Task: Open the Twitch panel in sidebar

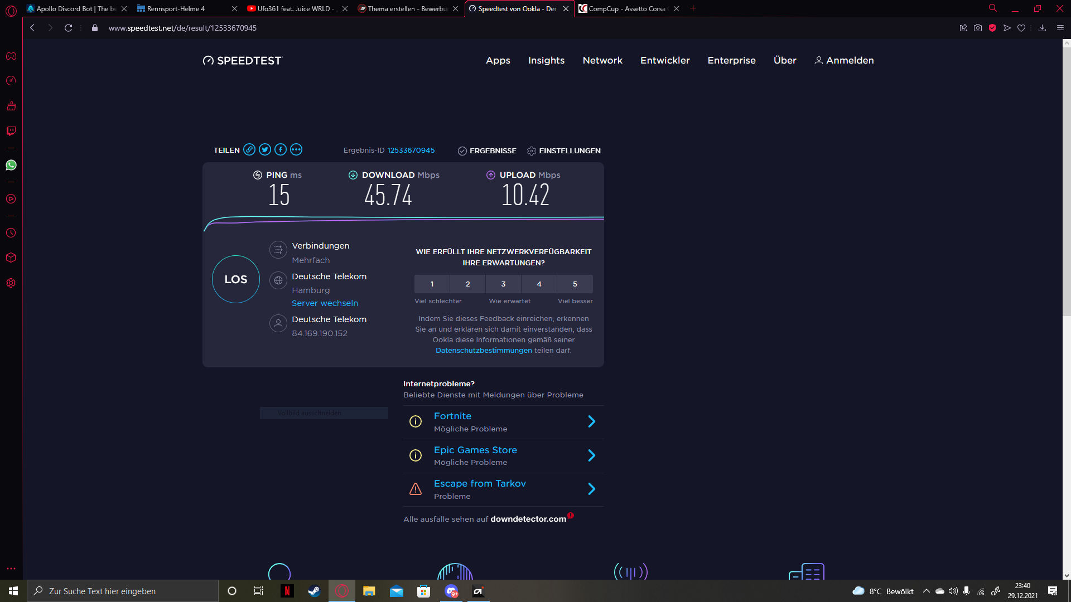Action: [11, 131]
